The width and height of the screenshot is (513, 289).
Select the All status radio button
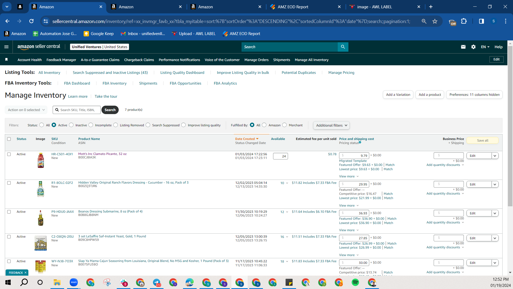click(x=41, y=125)
